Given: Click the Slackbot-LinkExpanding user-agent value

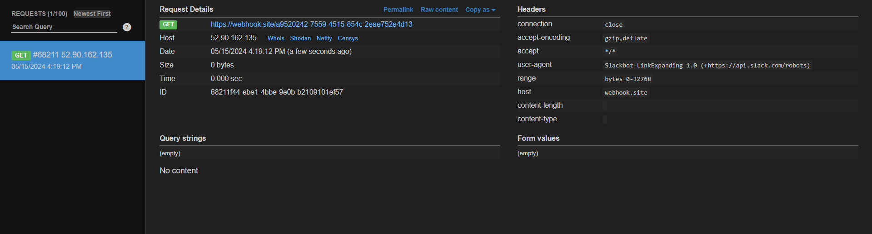Looking at the screenshot, I should pos(707,66).
